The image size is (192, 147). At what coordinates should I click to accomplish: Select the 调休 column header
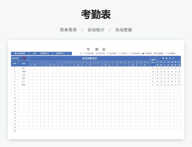click(x=168, y=64)
